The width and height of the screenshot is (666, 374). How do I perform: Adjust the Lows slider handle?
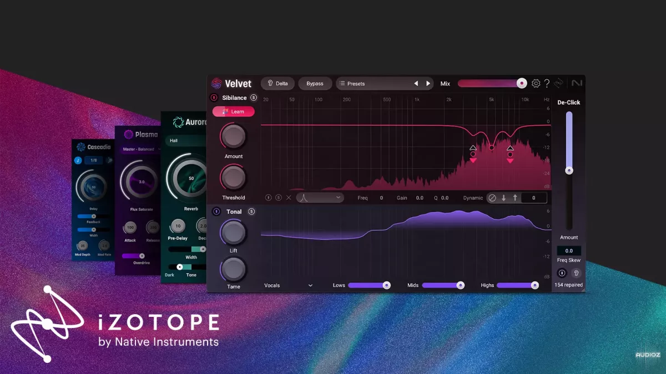(386, 285)
